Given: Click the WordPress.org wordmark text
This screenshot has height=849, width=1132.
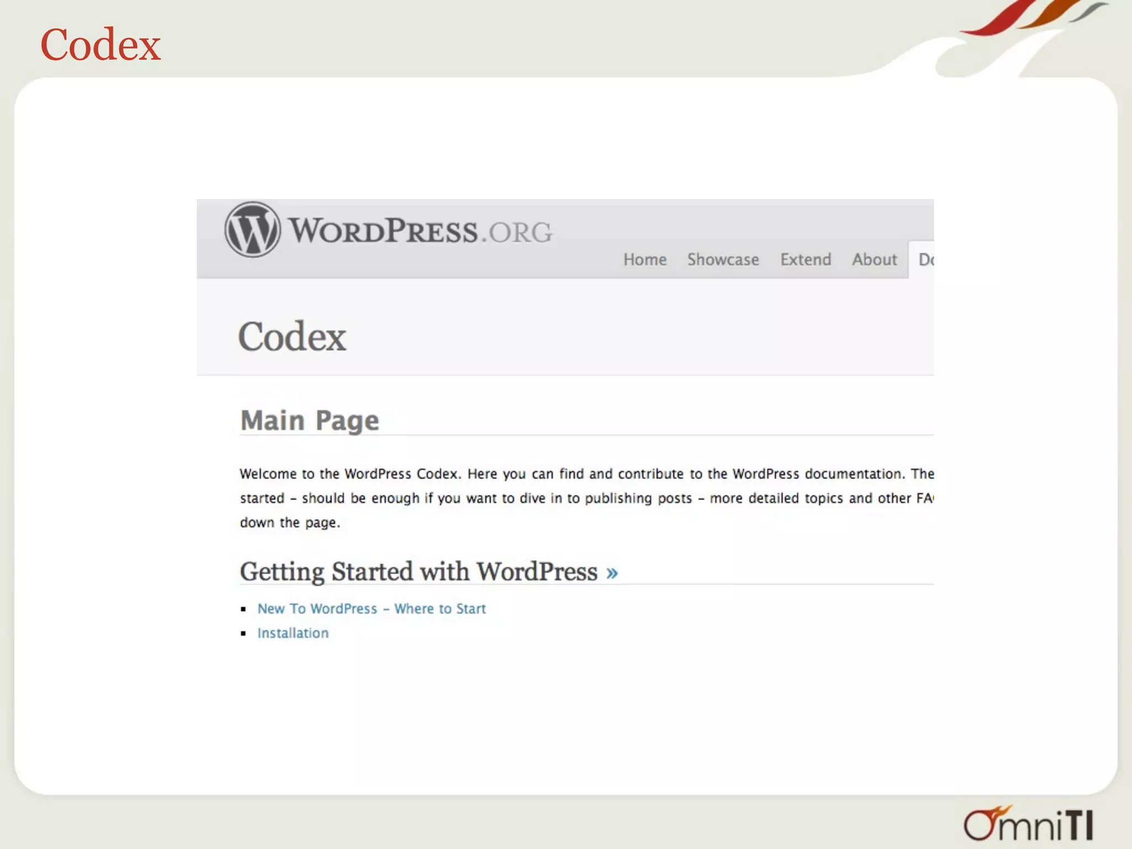Looking at the screenshot, I should (420, 231).
